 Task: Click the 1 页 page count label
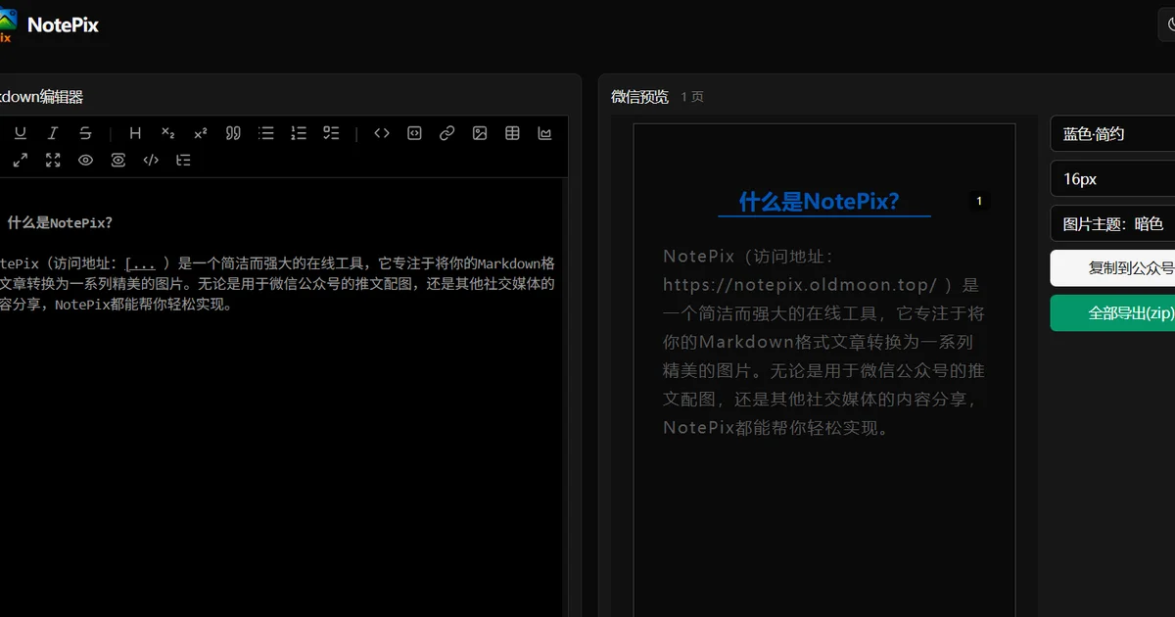click(692, 97)
